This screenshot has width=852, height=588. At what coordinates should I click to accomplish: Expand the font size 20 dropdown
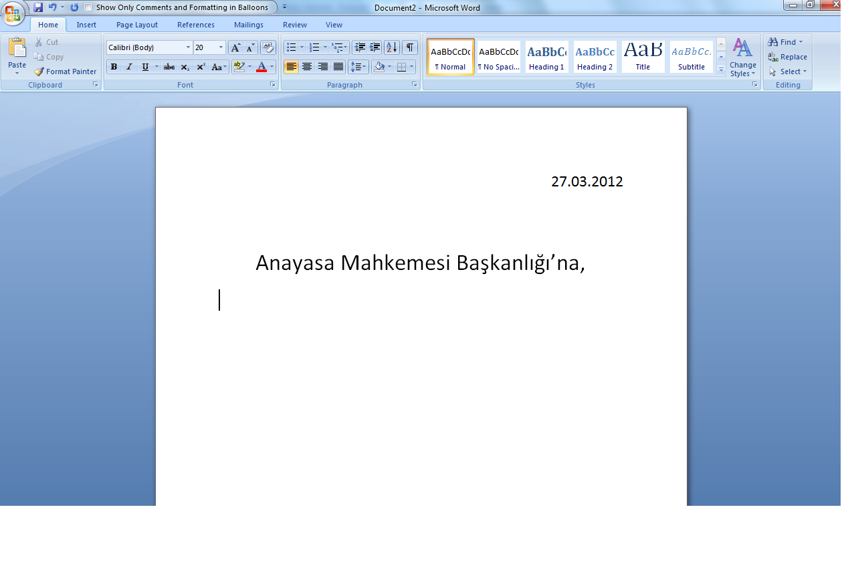pyautogui.click(x=221, y=47)
